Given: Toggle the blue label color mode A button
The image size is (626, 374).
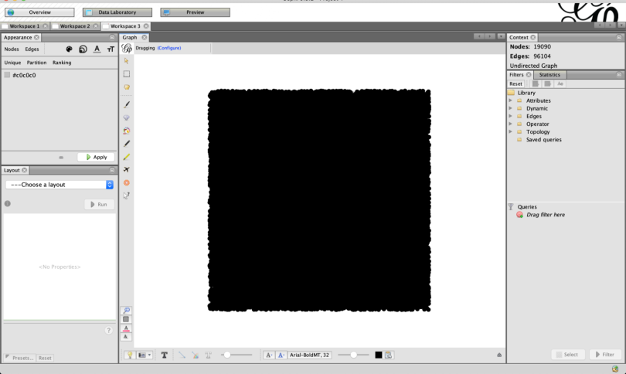Looking at the screenshot, I should click(281, 355).
